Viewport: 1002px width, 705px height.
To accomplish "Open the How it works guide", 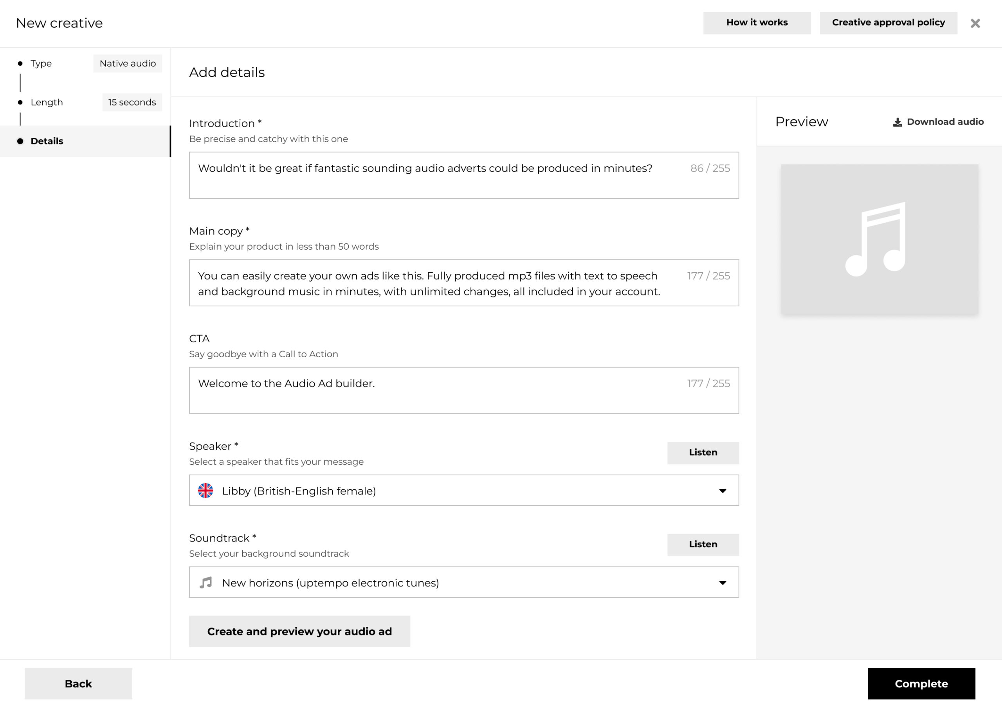I will [x=757, y=23].
